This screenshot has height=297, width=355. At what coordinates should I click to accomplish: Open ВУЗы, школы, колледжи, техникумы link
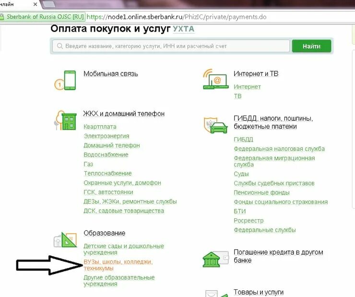click(118, 265)
